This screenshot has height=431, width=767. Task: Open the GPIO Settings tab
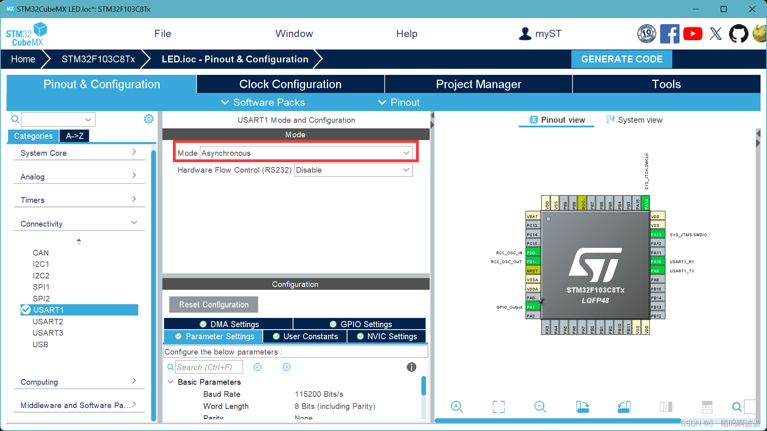[360, 324]
